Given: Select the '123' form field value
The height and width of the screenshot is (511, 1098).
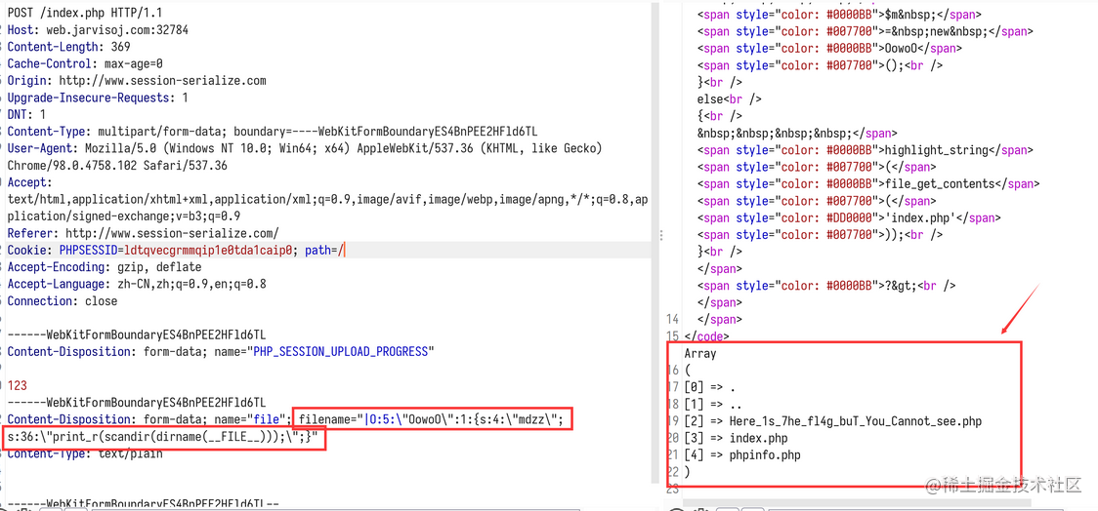Looking at the screenshot, I should click(x=17, y=386).
